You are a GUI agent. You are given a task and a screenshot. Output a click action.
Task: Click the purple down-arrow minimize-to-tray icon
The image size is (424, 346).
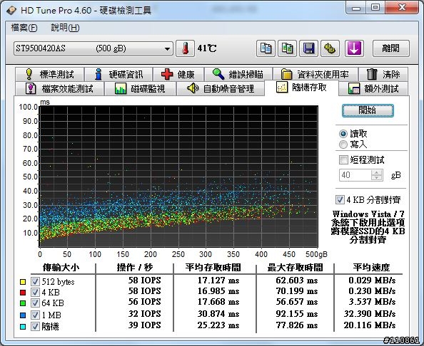point(354,48)
